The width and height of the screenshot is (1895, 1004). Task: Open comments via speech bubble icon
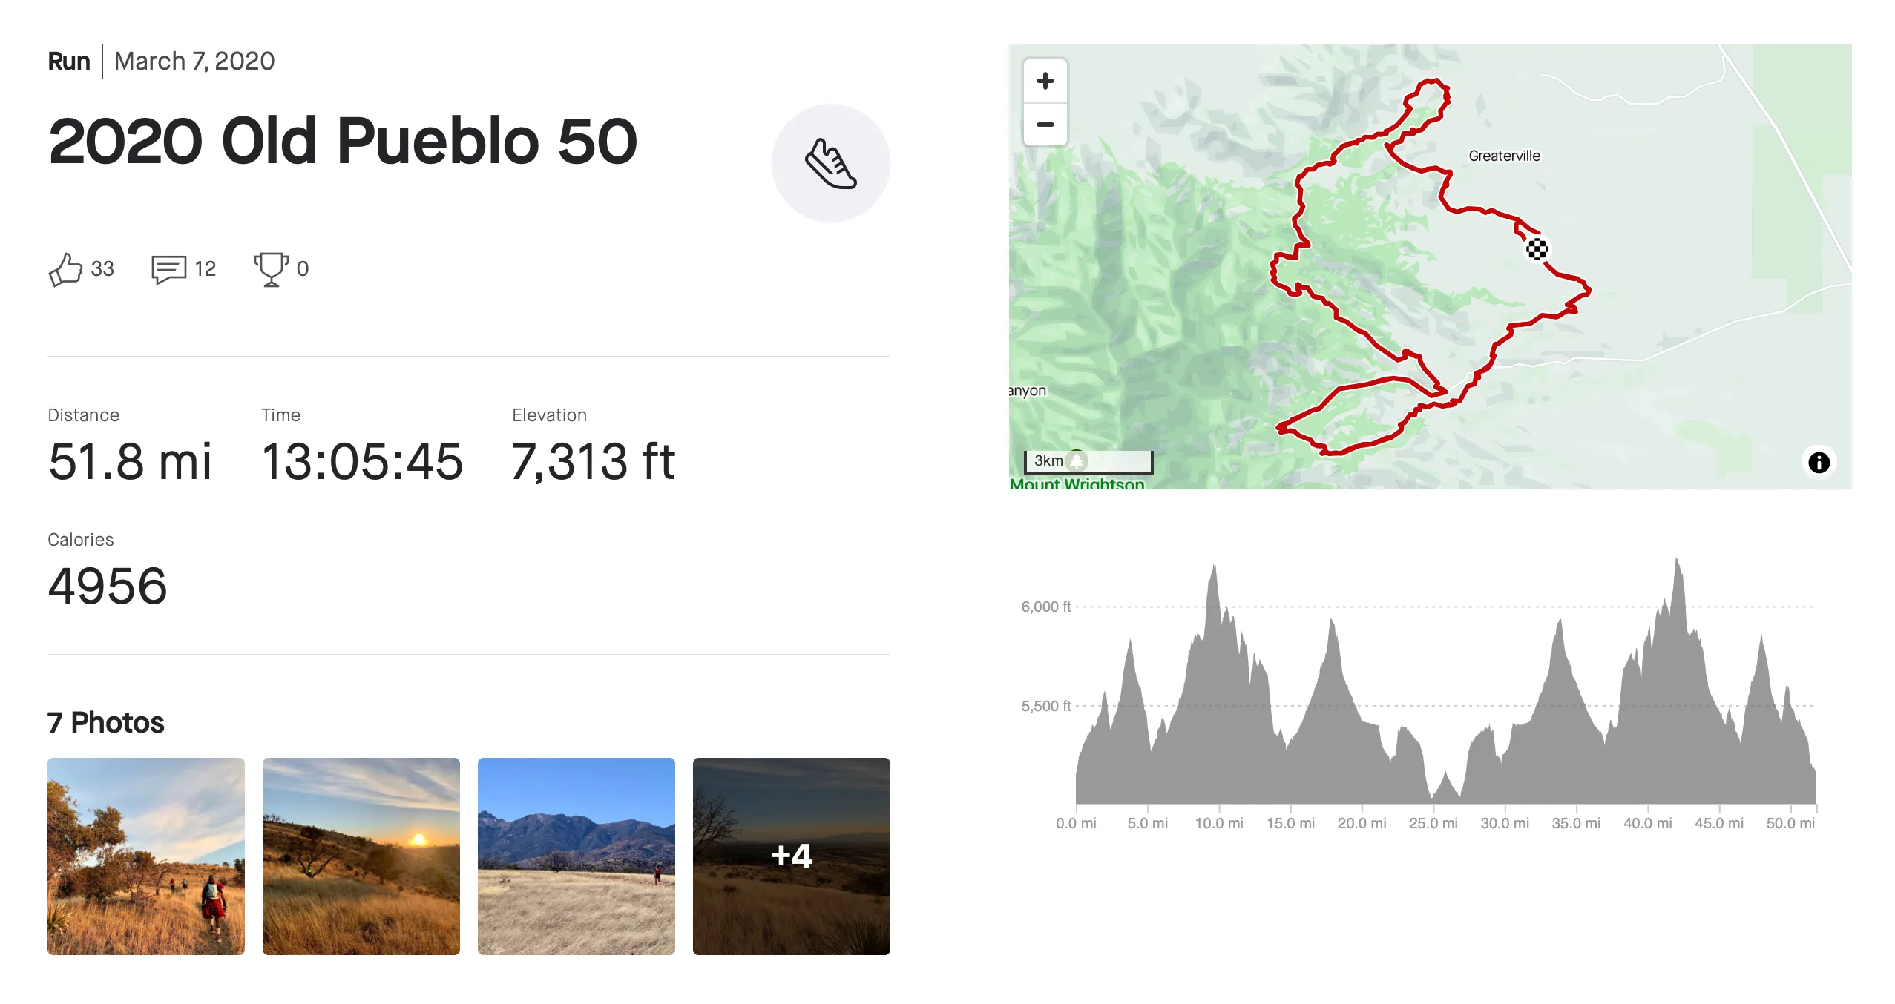[168, 269]
